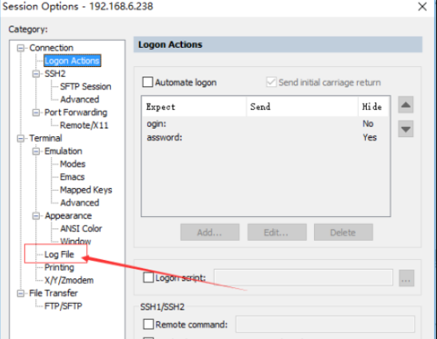Viewport: 437px width, 339px height.
Task: Toggle Send initial carriage return
Action: [271, 82]
